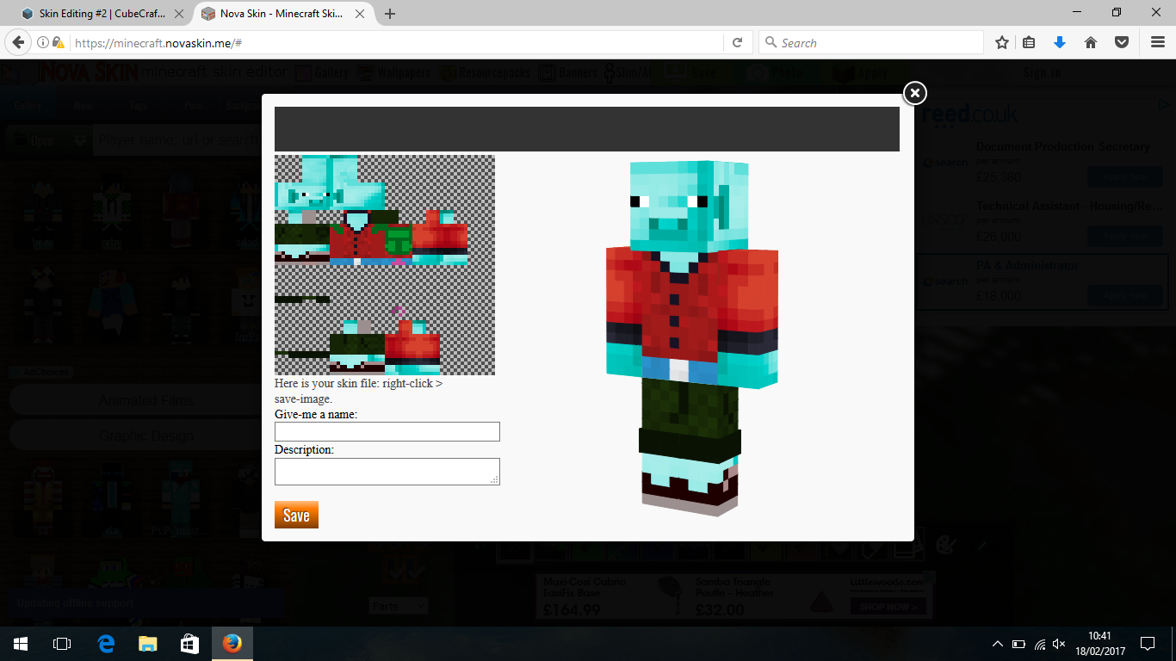Open the Action Center notifications icon
The width and height of the screenshot is (1176, 661).
[x=1148, y=644]
